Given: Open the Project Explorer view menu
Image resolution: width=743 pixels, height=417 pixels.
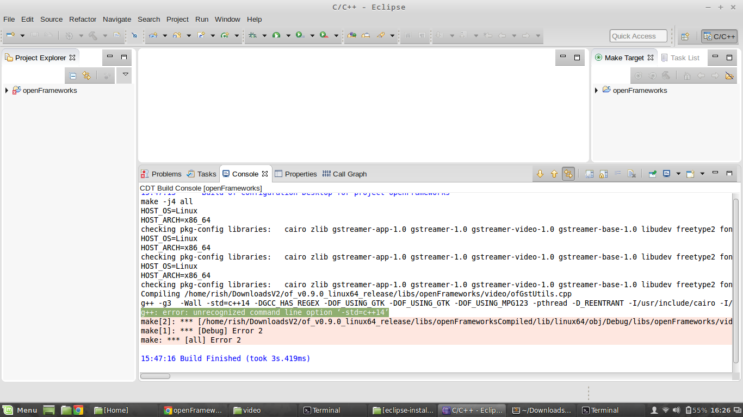Looking at the screenshot, I should pos(126,74).
